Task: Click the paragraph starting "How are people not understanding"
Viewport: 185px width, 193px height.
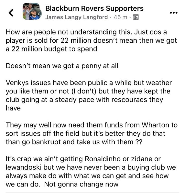Action: (91, 41)
